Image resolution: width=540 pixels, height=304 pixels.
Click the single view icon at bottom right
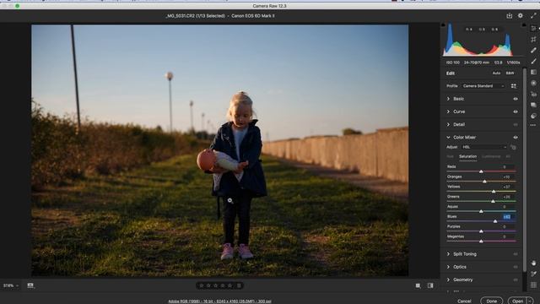coord(418,285)
